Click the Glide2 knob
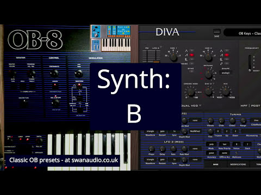The width and height of the screenshot is (261, 195). [x=232, y=120]
